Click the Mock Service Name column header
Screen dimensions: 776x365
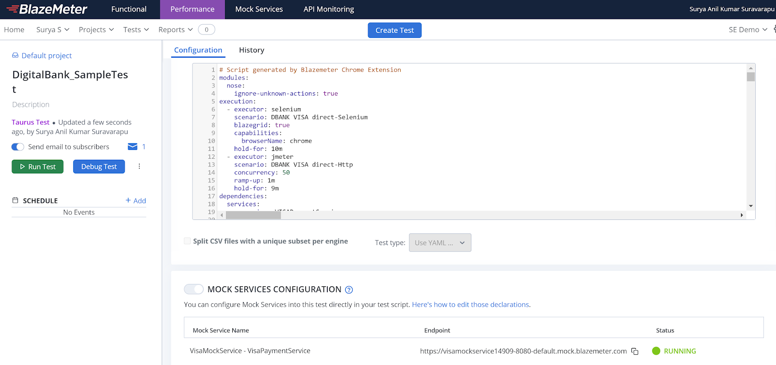coord(221,331)
